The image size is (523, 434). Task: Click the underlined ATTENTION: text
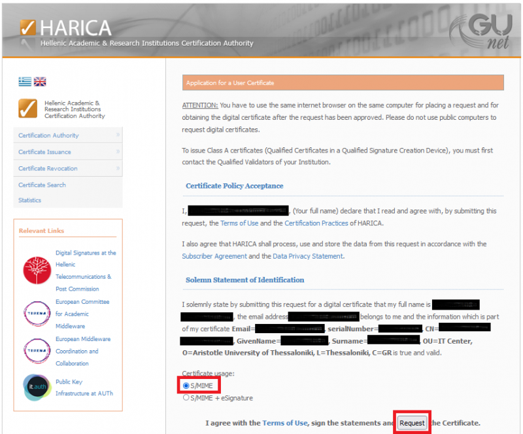click(x=200, y=105)
